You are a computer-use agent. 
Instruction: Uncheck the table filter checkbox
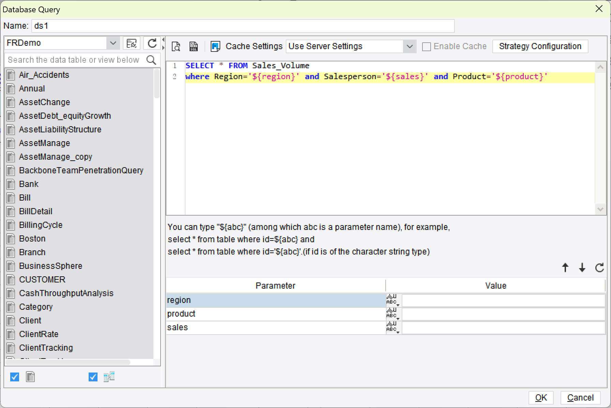click(x=15, y=377)
